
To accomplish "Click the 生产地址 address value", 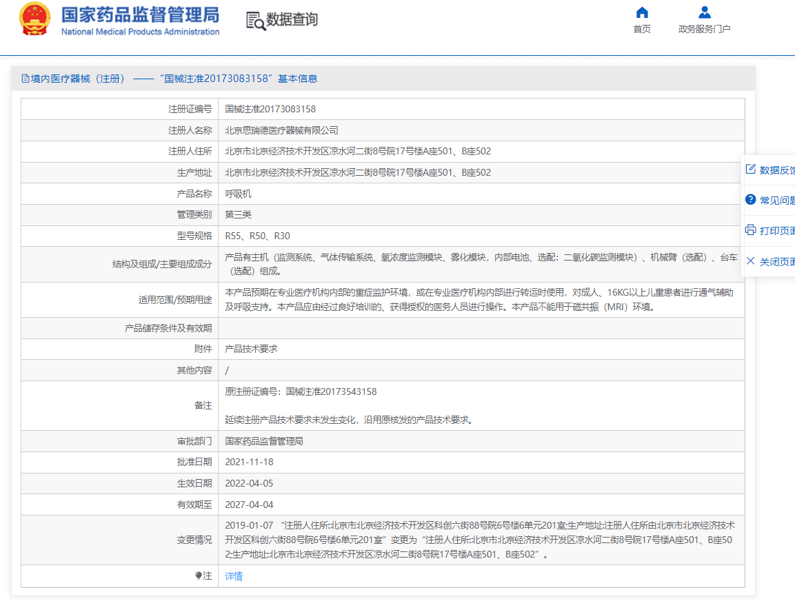I will tap(358, 172).
